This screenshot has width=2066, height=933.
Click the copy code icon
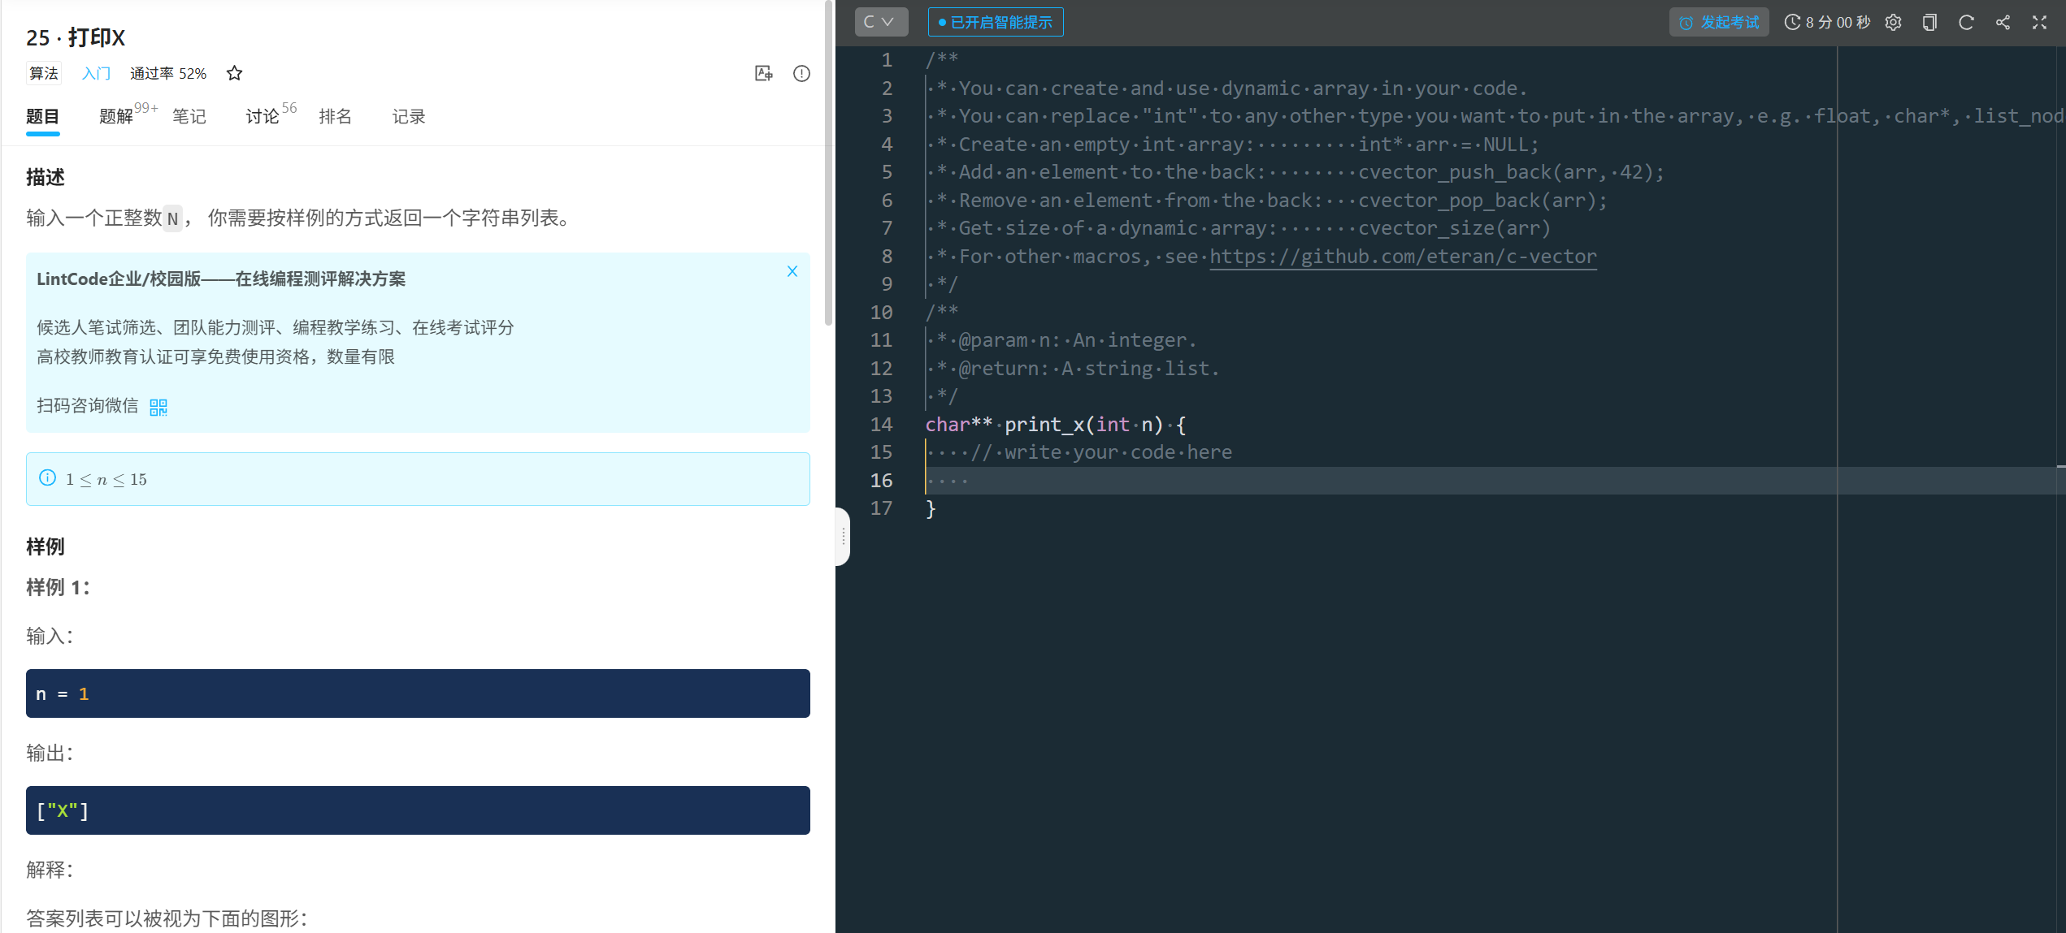point(1929,22)
